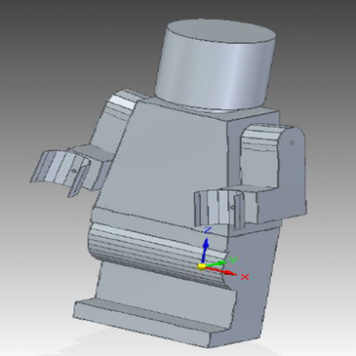
Task: Click the blue Z axis arrow
Action: coord(206,250)
